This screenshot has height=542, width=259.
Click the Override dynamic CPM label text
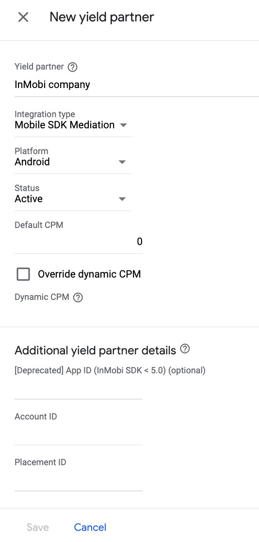click(x=89, y=275)
